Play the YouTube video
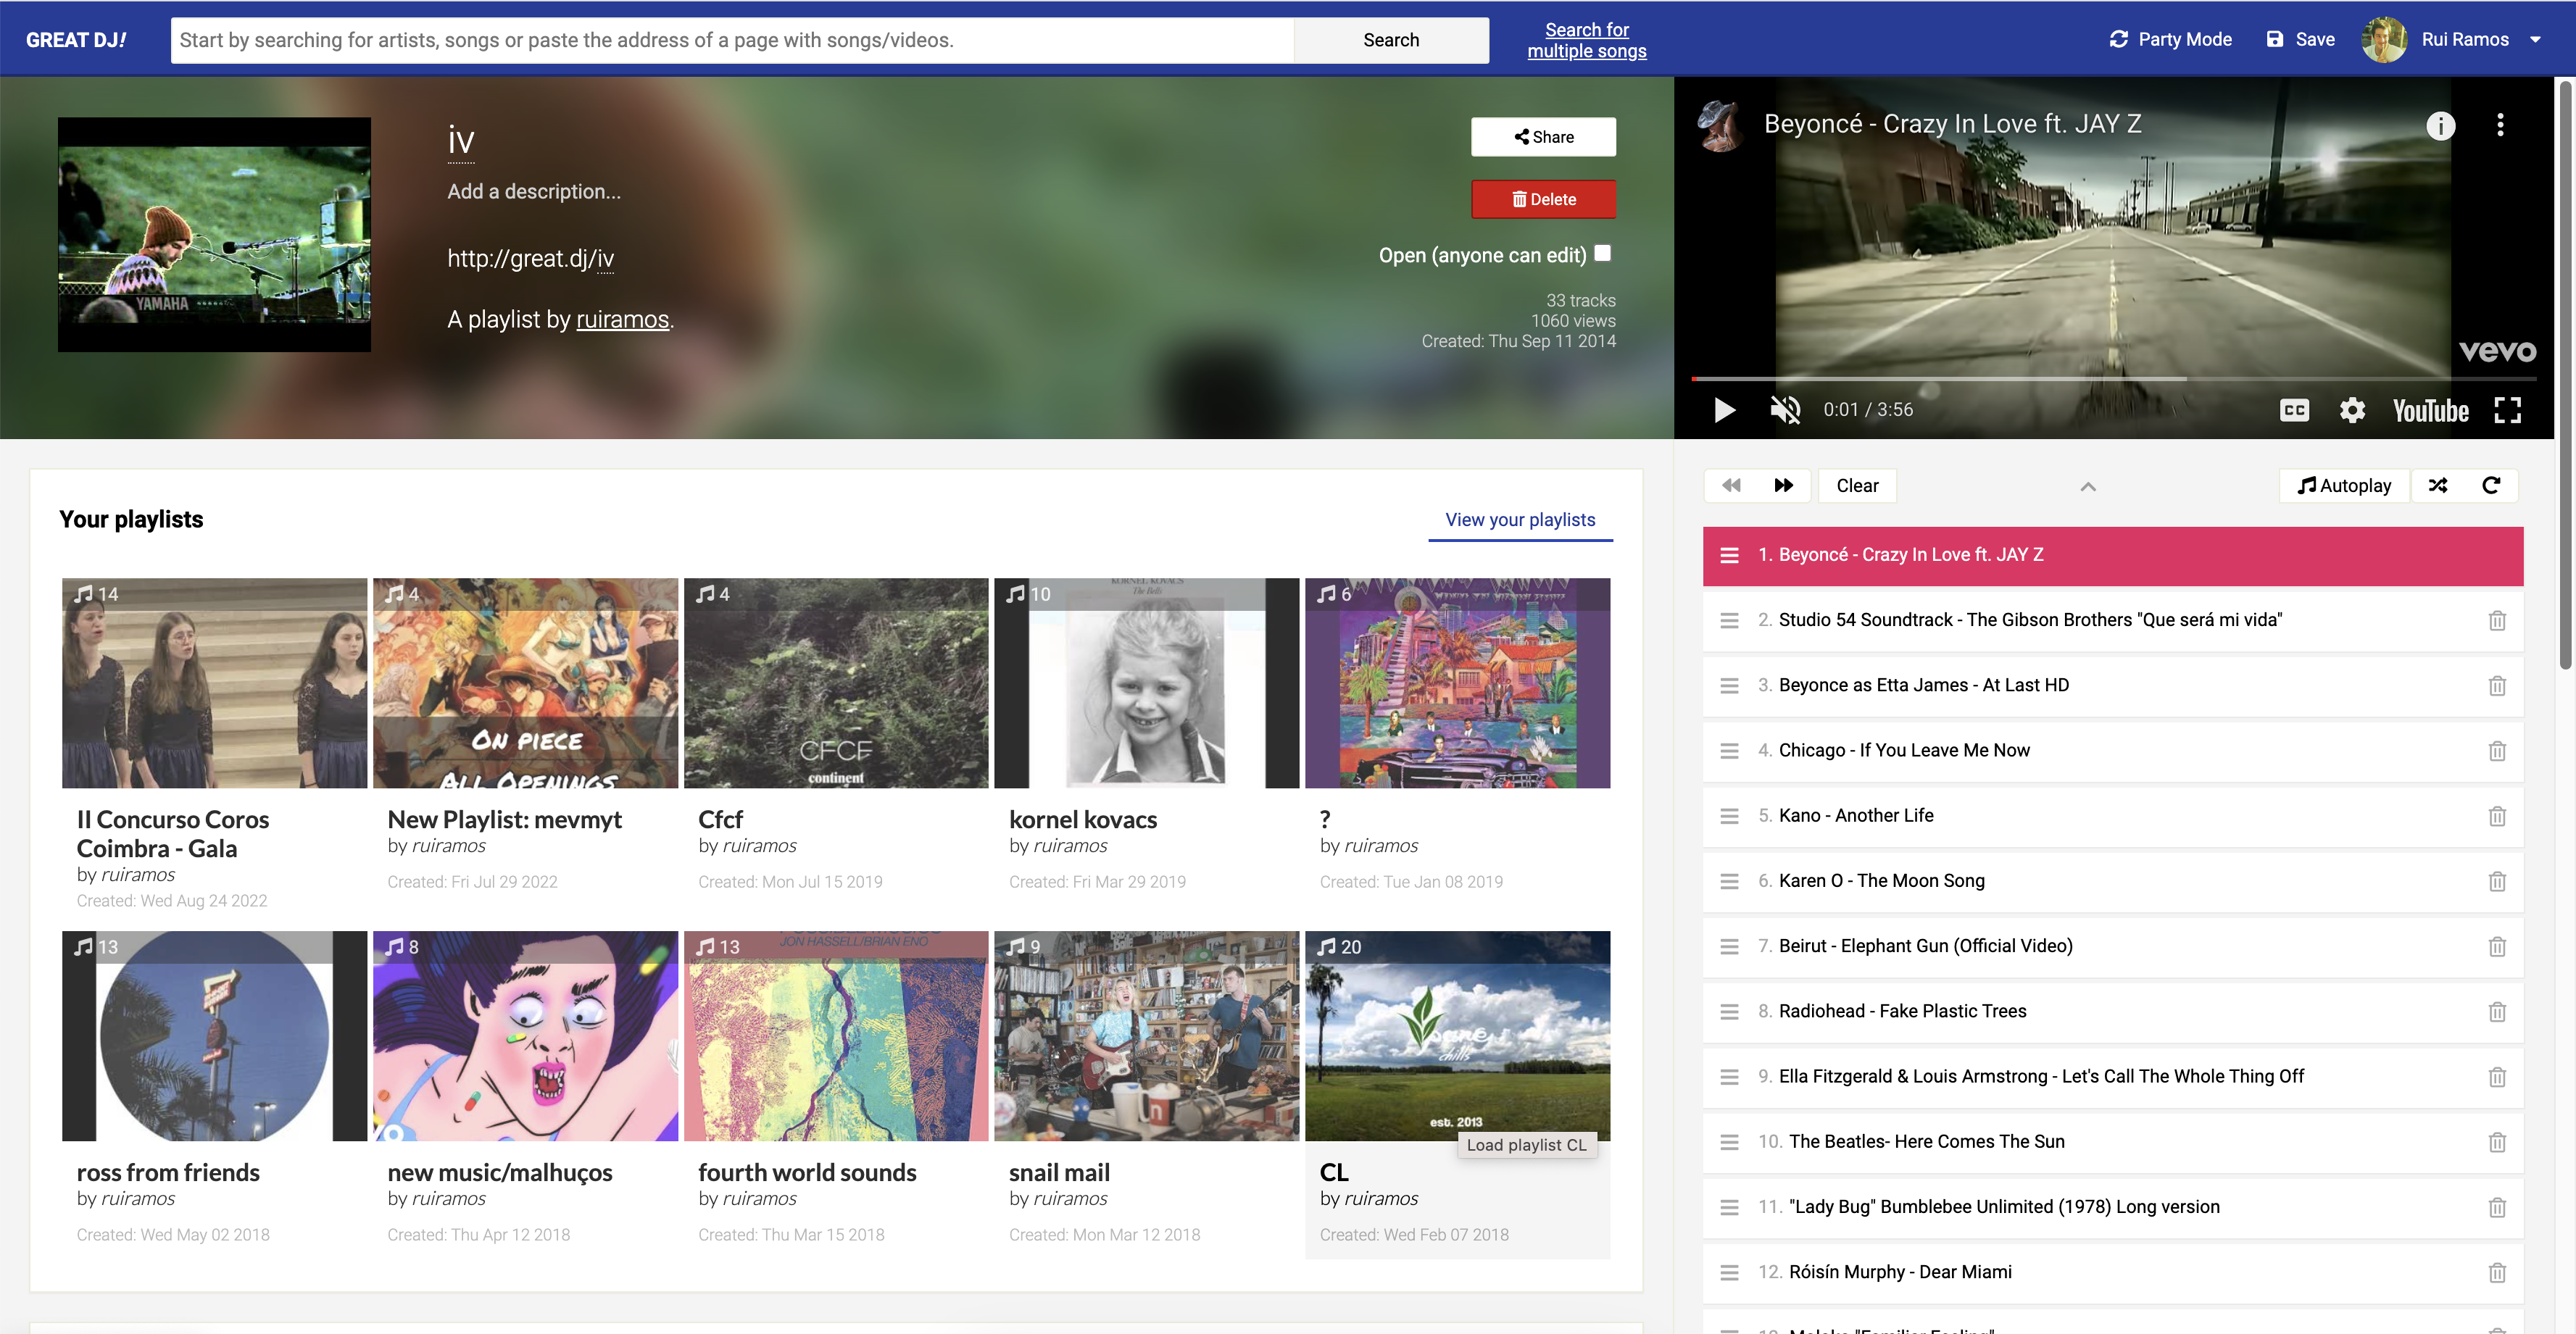The height and width of the screenshot is (1334, 2576). [x=1724, y=410]
